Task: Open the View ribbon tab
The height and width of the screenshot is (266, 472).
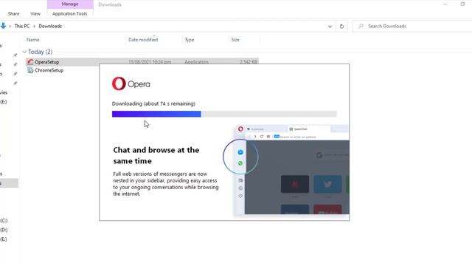Action: [x=35, y=13]
